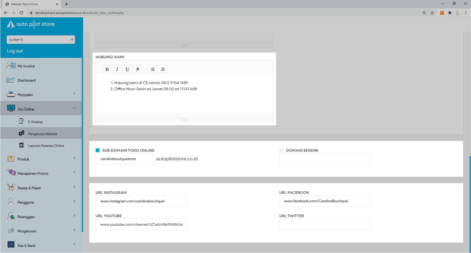Reload the browser page
This screenshot has height=253, width=471.
[21, 13]
